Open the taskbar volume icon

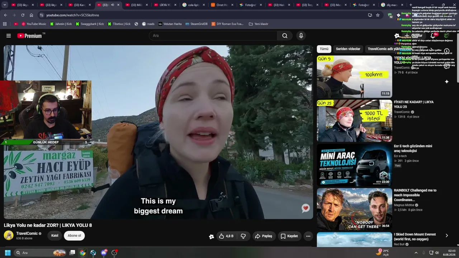click(x=437, y=253)
